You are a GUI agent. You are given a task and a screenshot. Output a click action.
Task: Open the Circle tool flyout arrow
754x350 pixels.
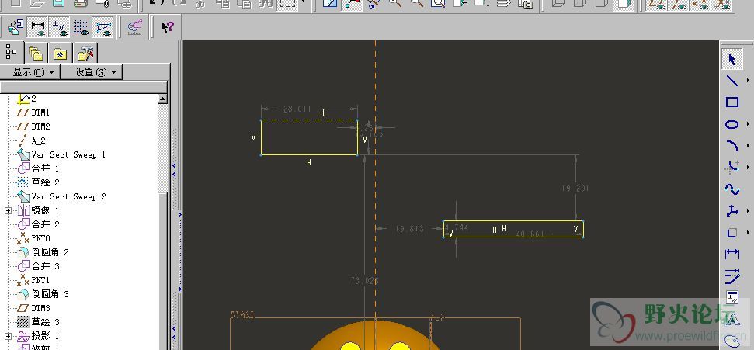point(747,124)
